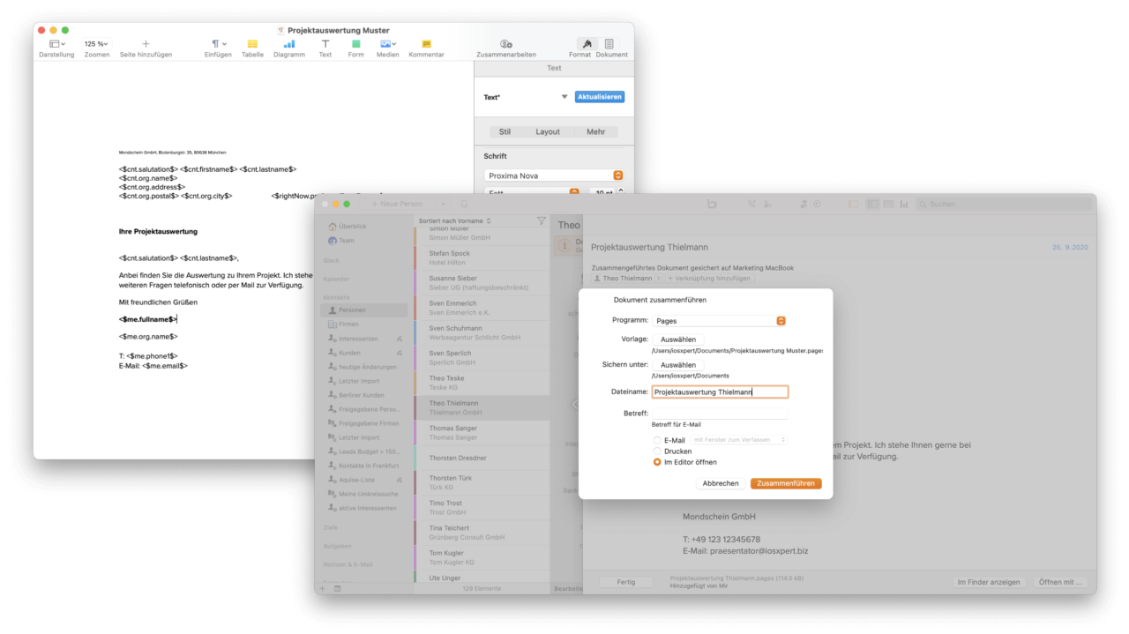Switch to the Stil tab

[x=505, y=131]
